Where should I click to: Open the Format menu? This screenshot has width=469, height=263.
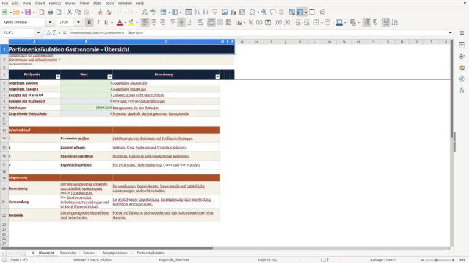coord(55,3)
